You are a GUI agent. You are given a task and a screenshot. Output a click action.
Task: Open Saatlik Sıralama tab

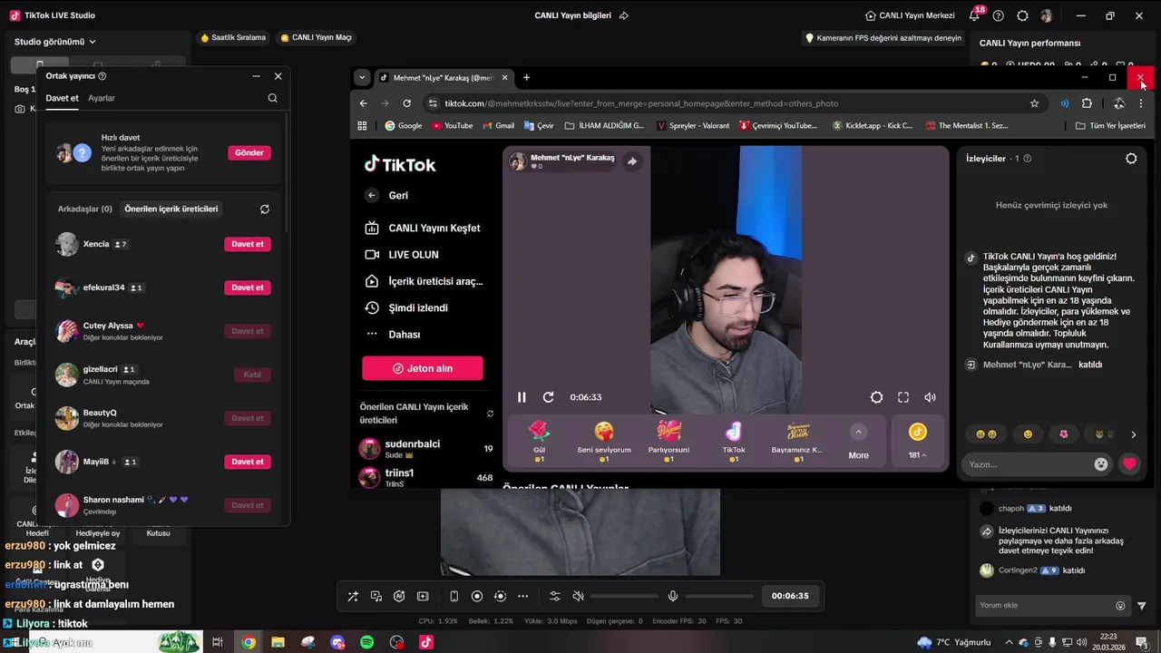233,37
